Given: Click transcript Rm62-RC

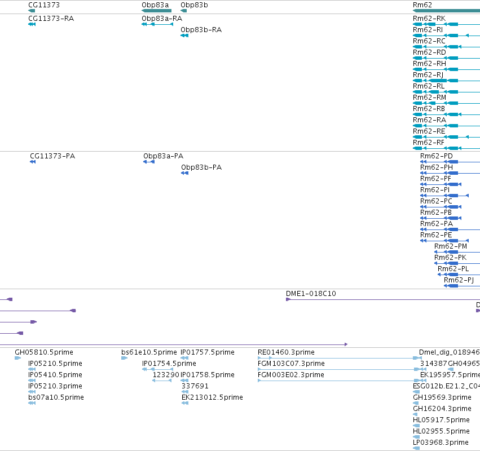Looking at the screenshot, I should (x=429, y=41).
